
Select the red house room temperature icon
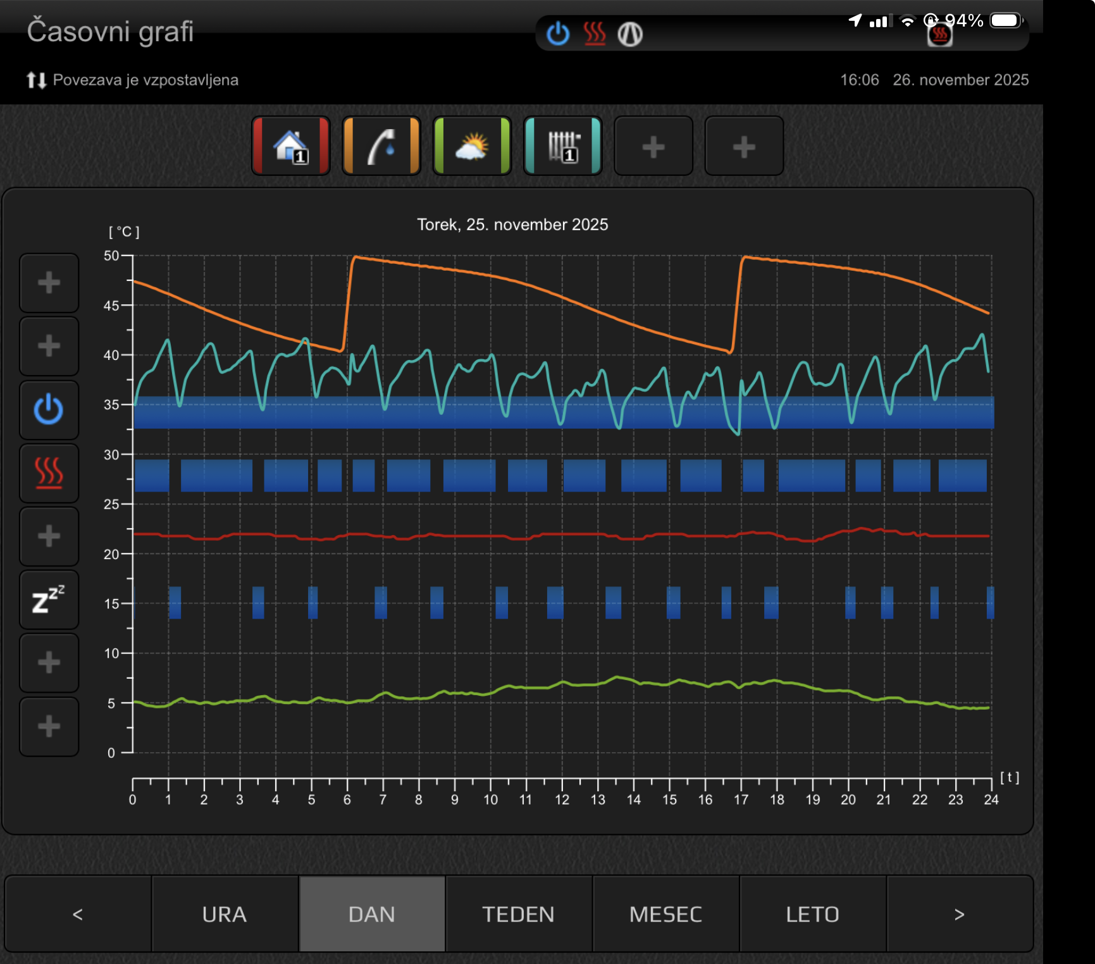[290, 146]
